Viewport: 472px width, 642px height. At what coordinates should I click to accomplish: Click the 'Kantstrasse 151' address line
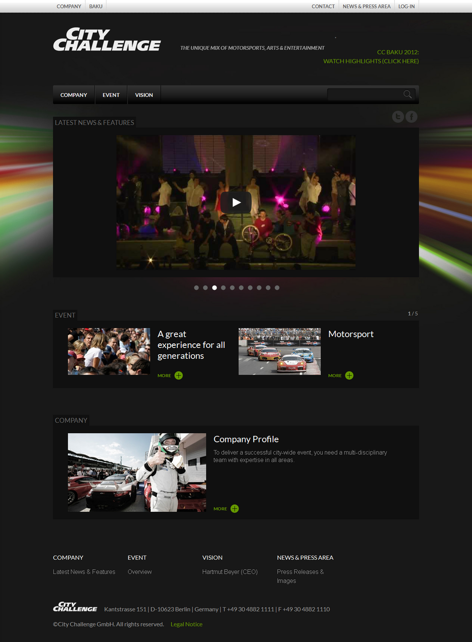click(x=217, y=609)
